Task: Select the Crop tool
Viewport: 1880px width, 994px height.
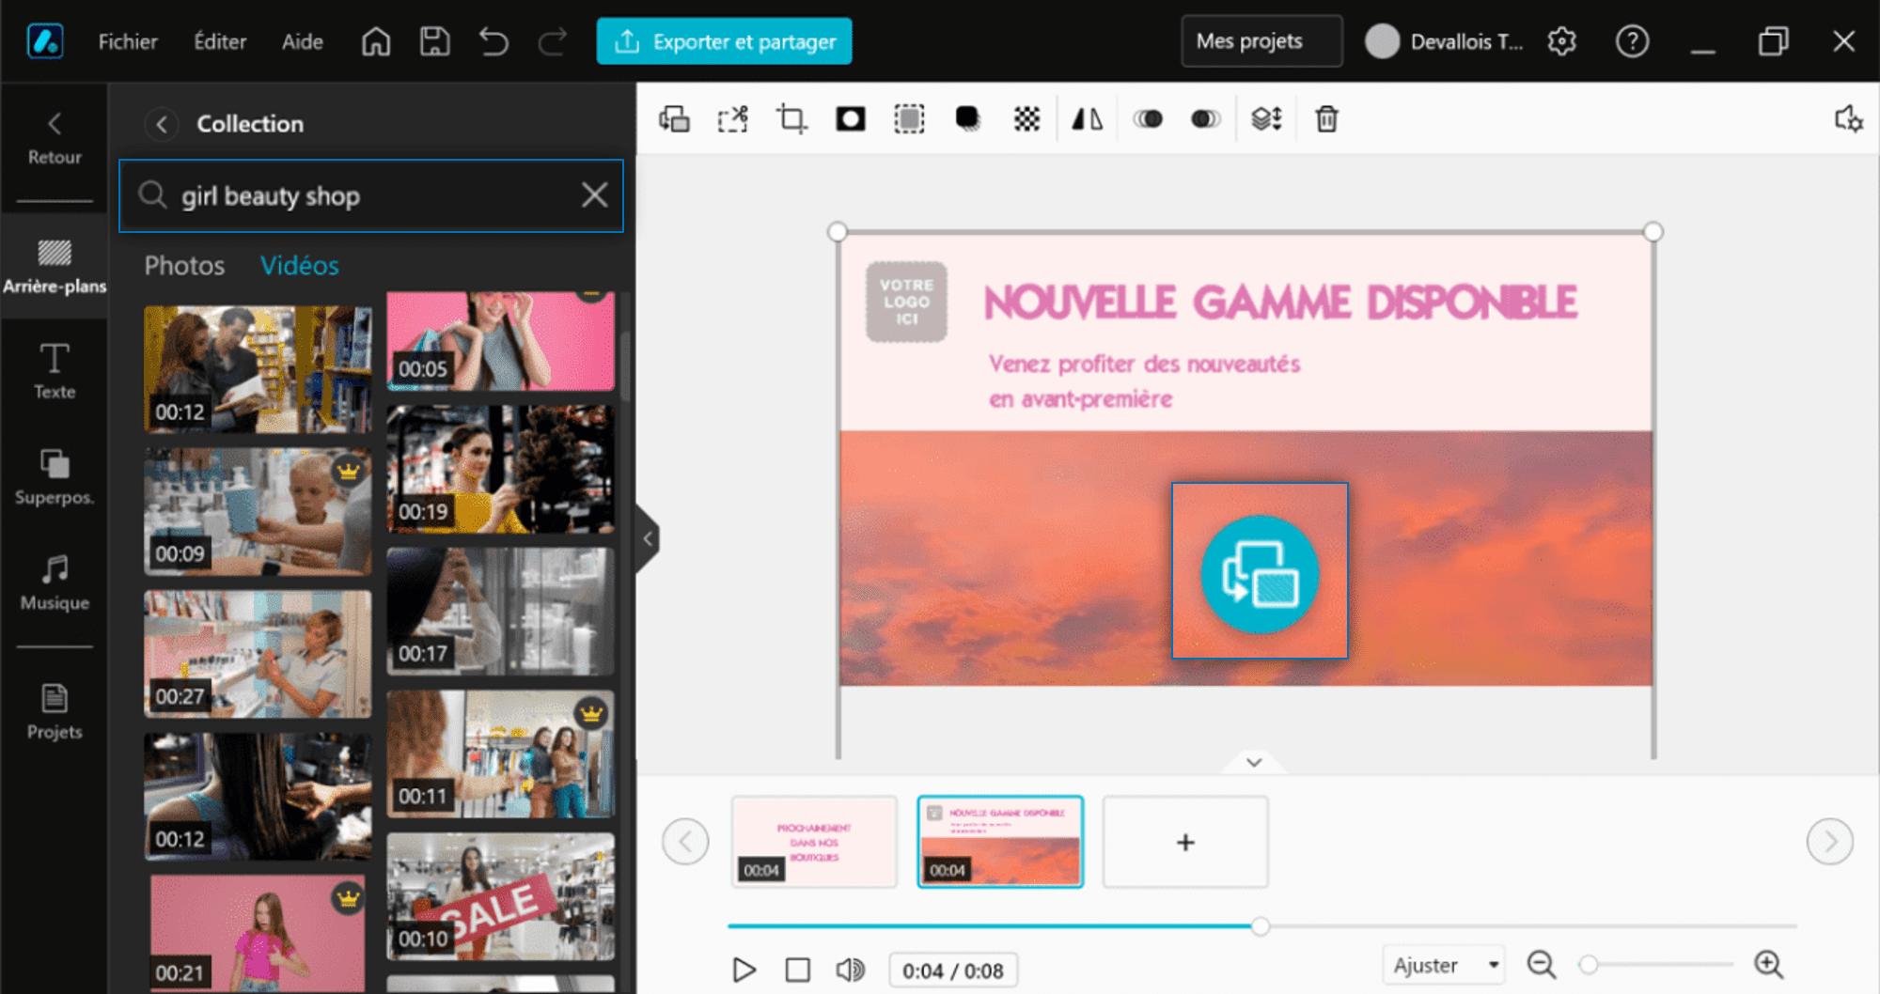Action: [791, 119]
